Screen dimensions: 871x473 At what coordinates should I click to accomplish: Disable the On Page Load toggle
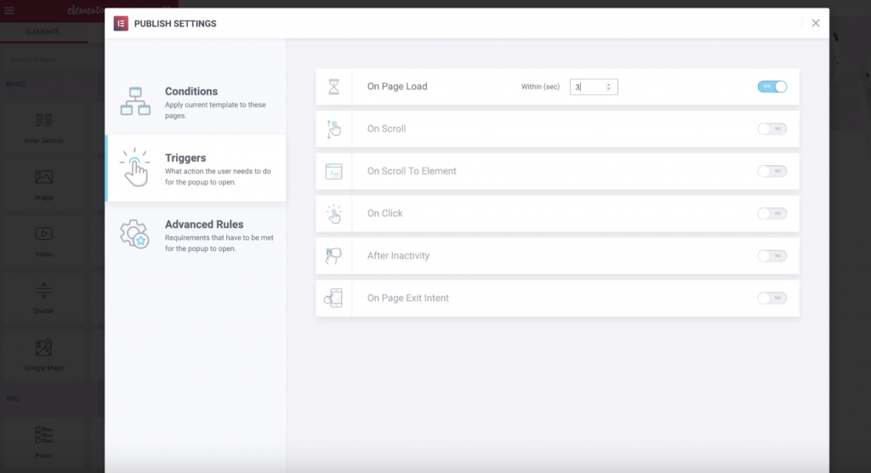point(771,87)
